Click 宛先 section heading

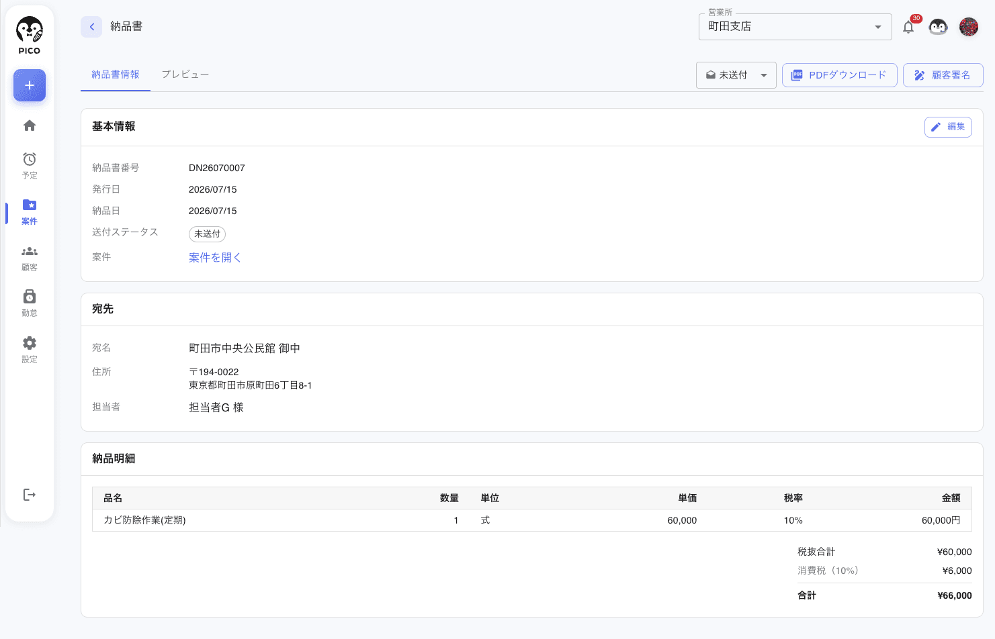tap(103, 309)
